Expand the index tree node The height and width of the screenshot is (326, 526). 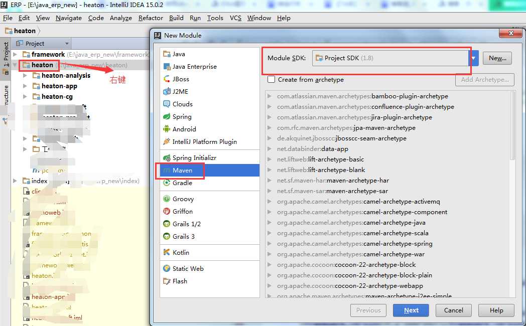[15, 181]
